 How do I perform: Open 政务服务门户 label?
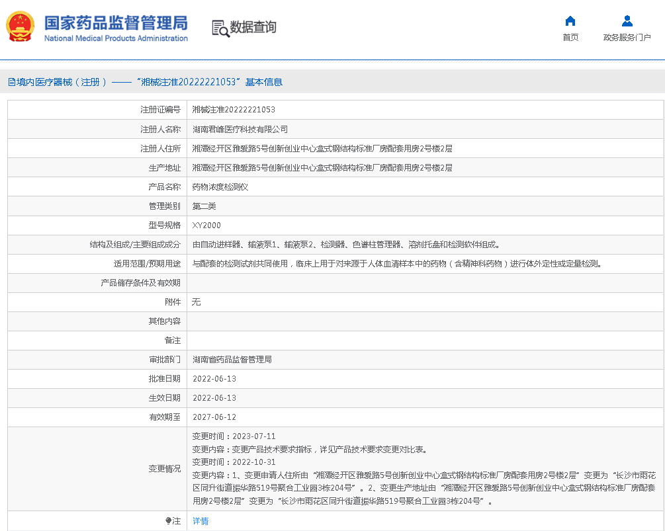[627, 37]
